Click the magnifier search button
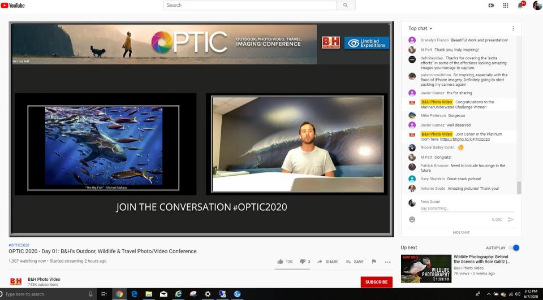543x300 pixels. pyautogui.click(x=345, y=5)
